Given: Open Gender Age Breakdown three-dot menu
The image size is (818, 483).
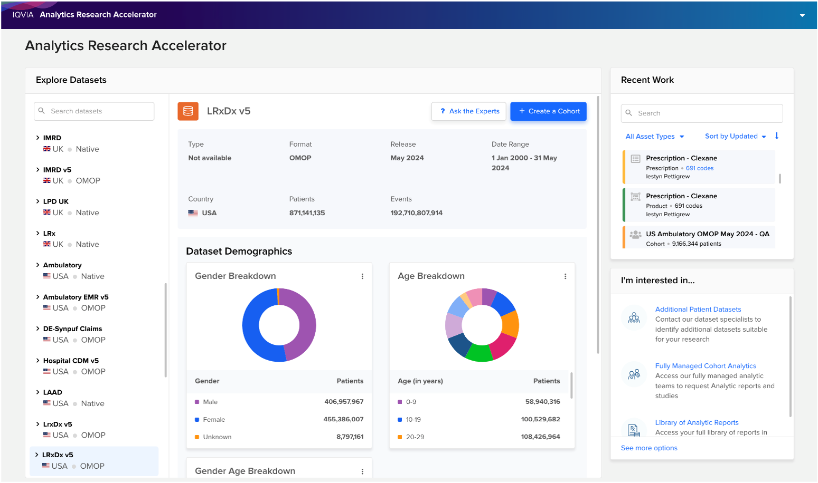Looking at the screenshot, I should tap(362, 471).
